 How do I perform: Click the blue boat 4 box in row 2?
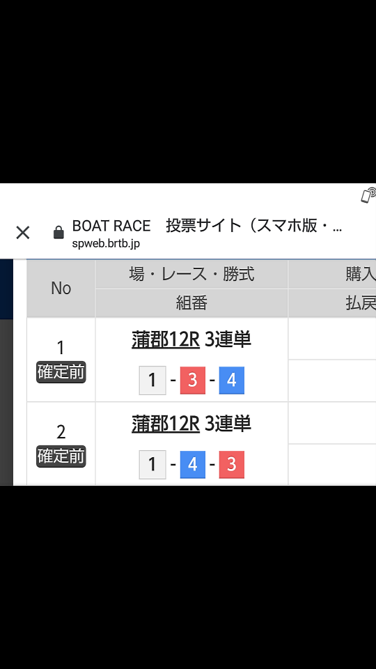[193, 464]
